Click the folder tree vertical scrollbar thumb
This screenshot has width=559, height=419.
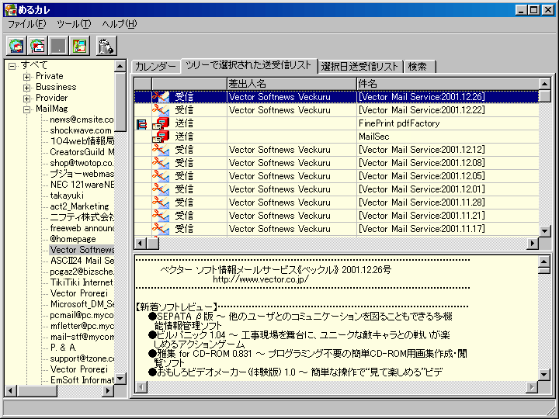tap(120, 102)
